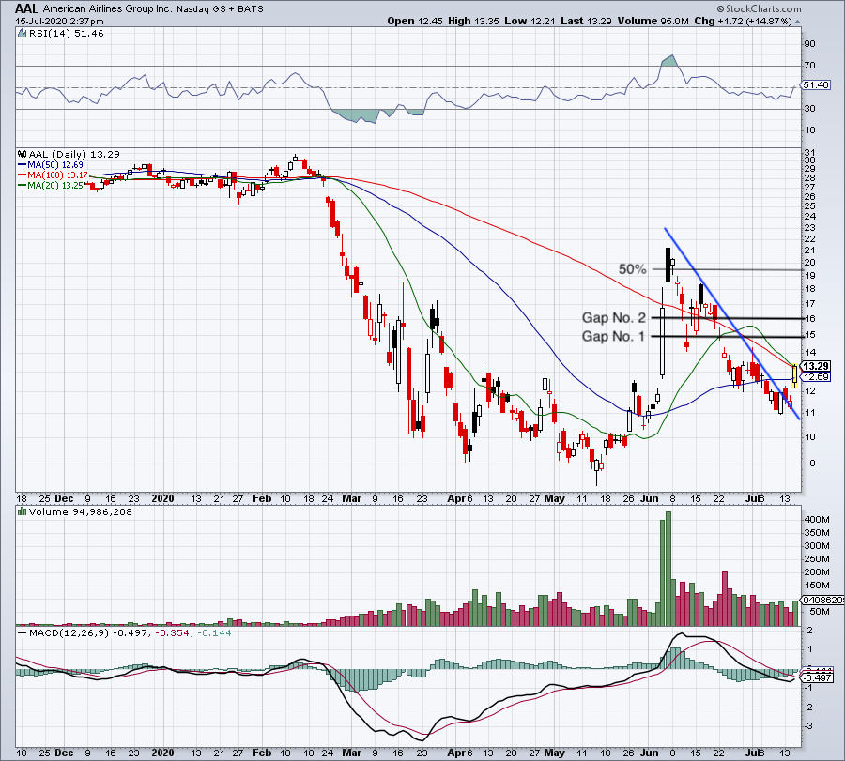This screenshot has width=845, height=761.
Task: Click the 50% retracement label
Action: point(632,269)
